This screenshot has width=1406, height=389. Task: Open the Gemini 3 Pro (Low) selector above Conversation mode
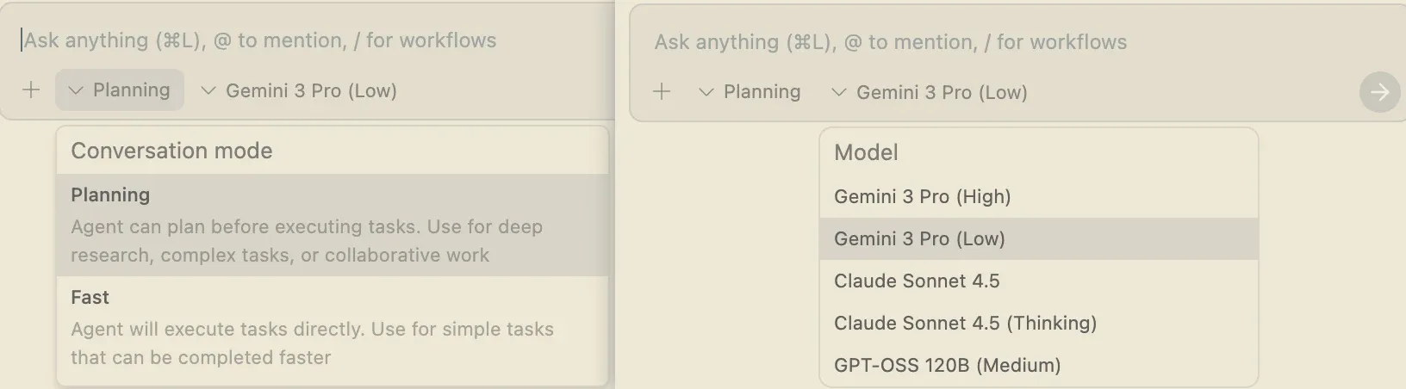(x=311, y=90)
